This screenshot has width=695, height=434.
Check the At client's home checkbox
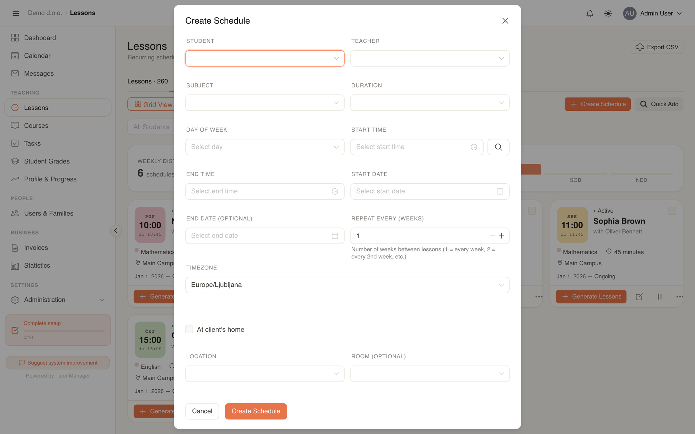tap(189, 329)
